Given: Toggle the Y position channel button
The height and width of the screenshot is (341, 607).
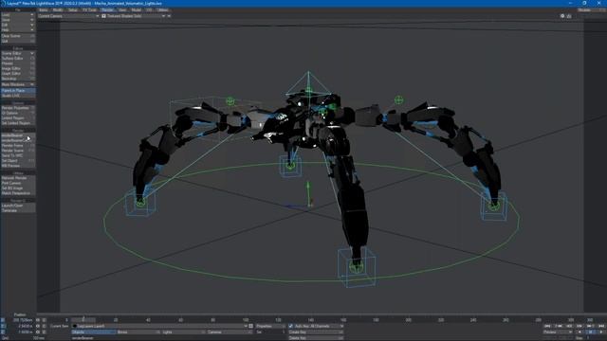Looking at the screenshot, I should [x=3, y=326].
